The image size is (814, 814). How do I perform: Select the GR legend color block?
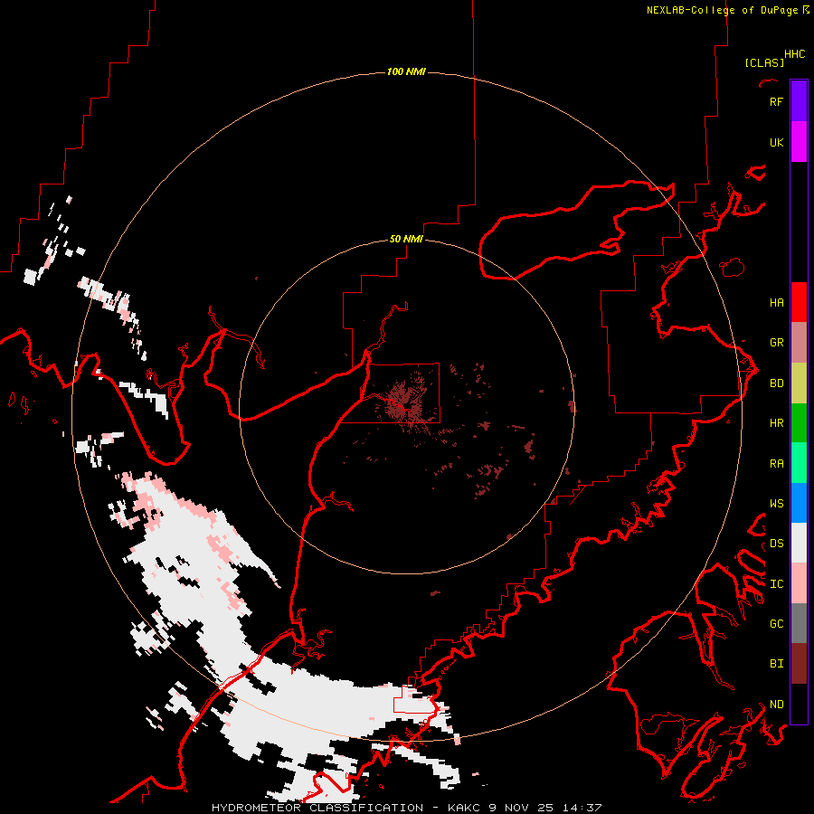[799, 343]
